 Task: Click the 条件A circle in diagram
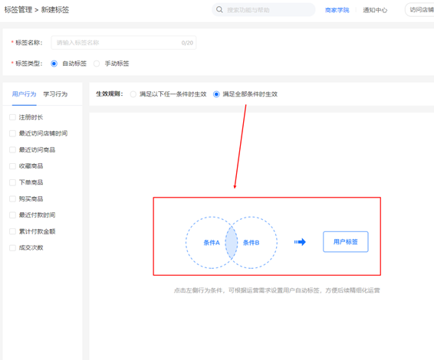[212, 243]
